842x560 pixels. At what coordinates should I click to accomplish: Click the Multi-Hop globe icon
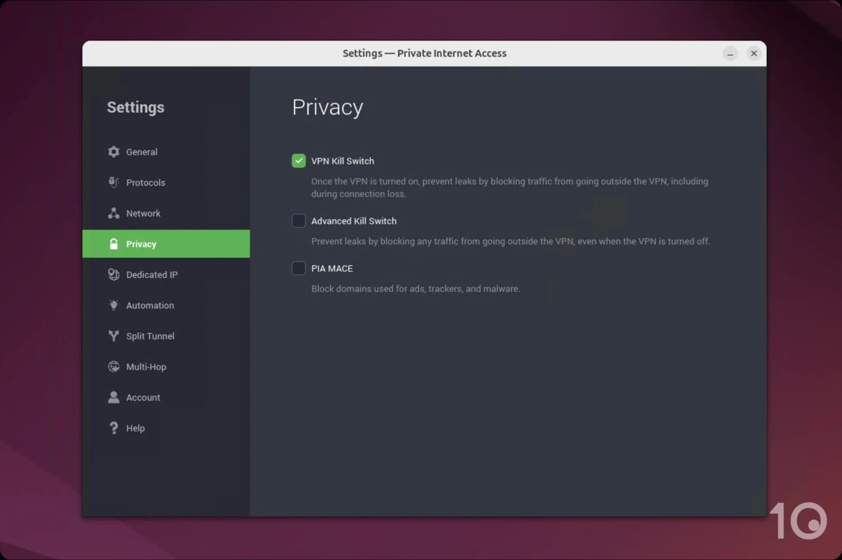coord(114,366)
